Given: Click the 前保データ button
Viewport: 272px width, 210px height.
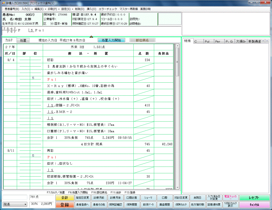Looking at the screenshot, I should [148, 205].
